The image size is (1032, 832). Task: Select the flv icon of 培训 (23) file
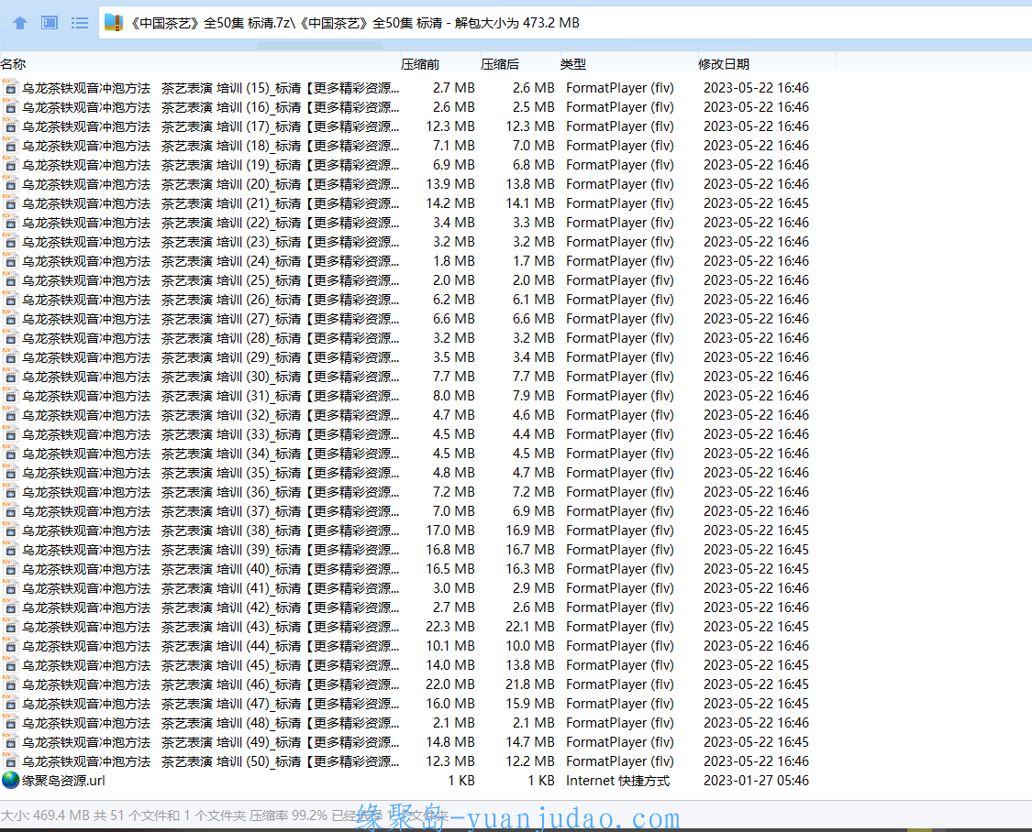coord(10,242)
